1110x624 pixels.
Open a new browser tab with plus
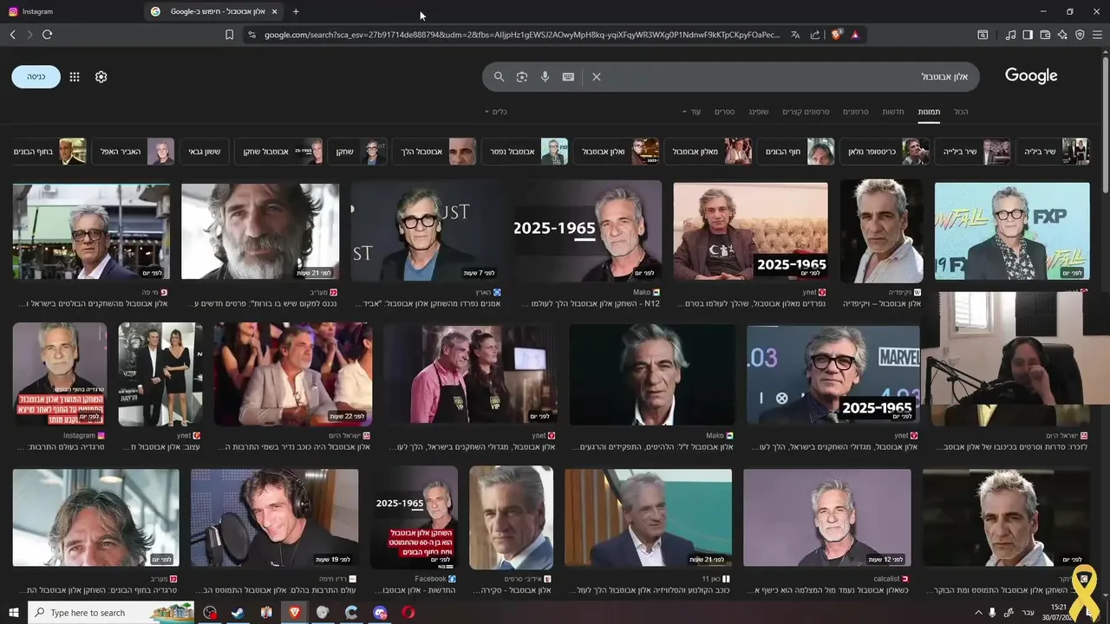(296, 11)
